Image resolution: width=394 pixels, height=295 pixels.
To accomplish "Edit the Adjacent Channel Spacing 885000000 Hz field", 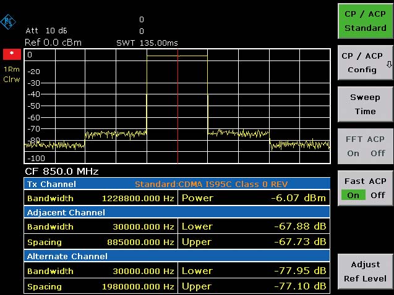I will pyautogui.click(x=138, y=241).
